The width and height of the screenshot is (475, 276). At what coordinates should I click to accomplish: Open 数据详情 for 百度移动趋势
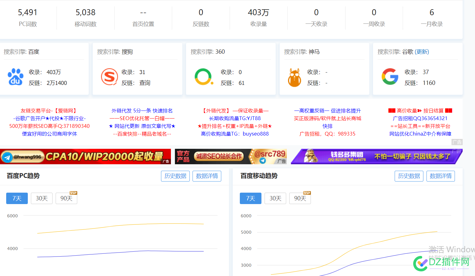(x=440, y=176)
